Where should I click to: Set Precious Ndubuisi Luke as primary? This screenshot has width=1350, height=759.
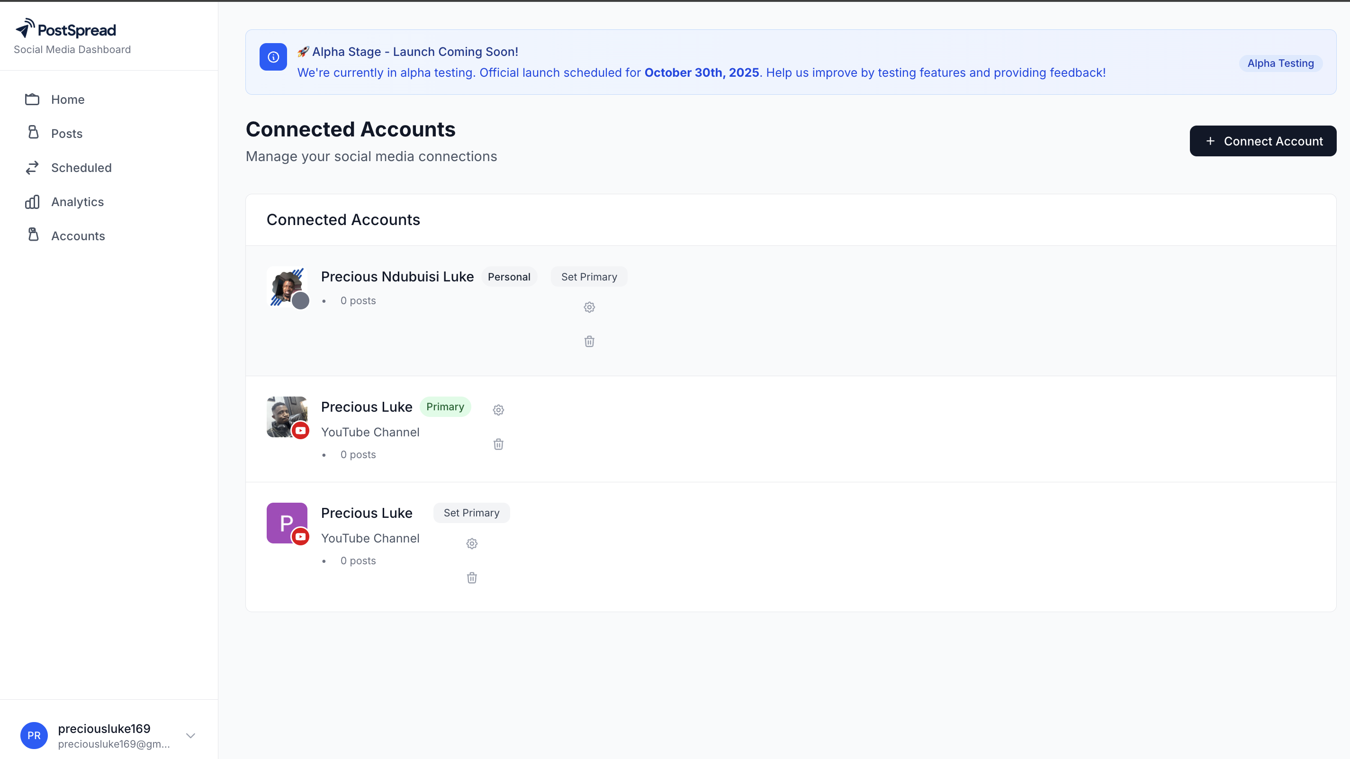(588, 277)
